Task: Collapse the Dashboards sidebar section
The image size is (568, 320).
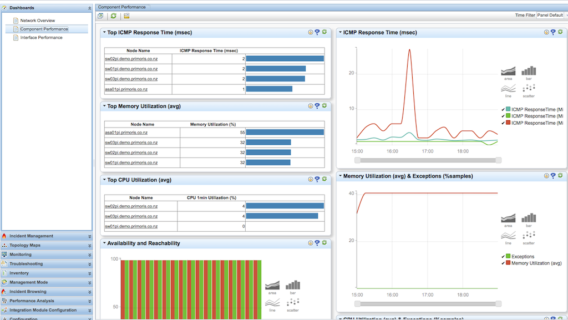Action: (89, 8)
